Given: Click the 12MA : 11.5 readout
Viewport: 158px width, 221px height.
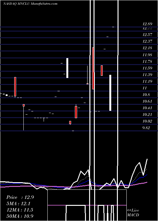Looking at the screenshot, I should pos(20,210).
